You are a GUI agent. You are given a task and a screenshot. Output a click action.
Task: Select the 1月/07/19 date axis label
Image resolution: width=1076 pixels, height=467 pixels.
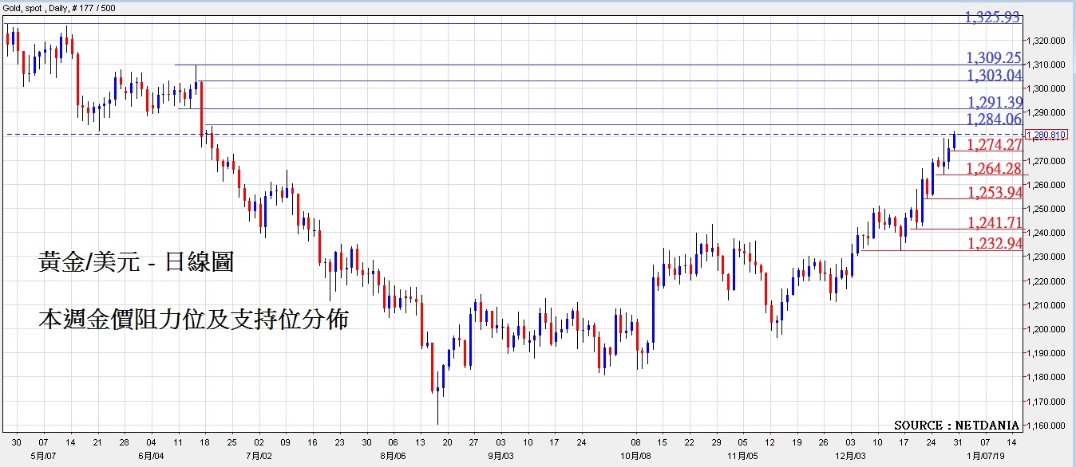[x=987, y=457]
